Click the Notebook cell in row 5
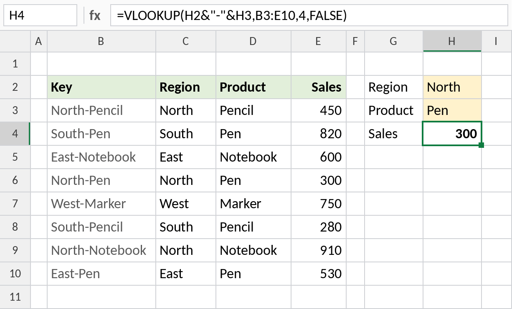This screenshot has height=309, width=512. (x=253, y=157)
